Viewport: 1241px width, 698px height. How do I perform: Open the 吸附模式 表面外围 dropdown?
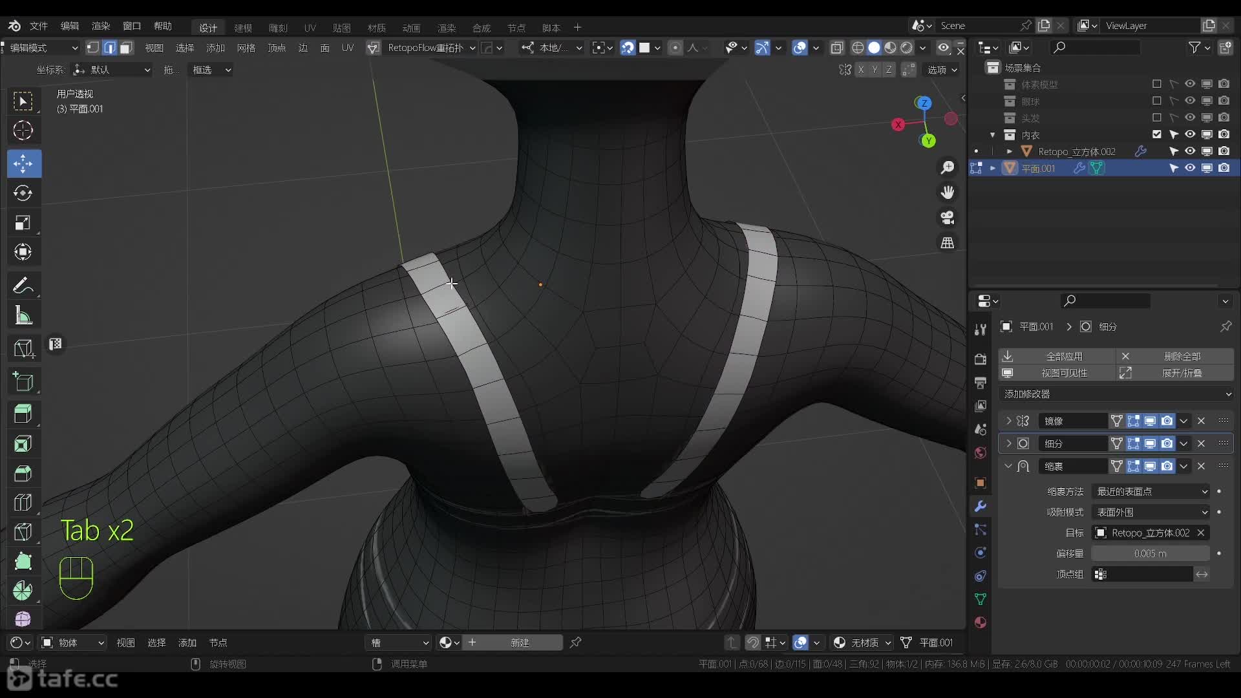point(1151,513)
